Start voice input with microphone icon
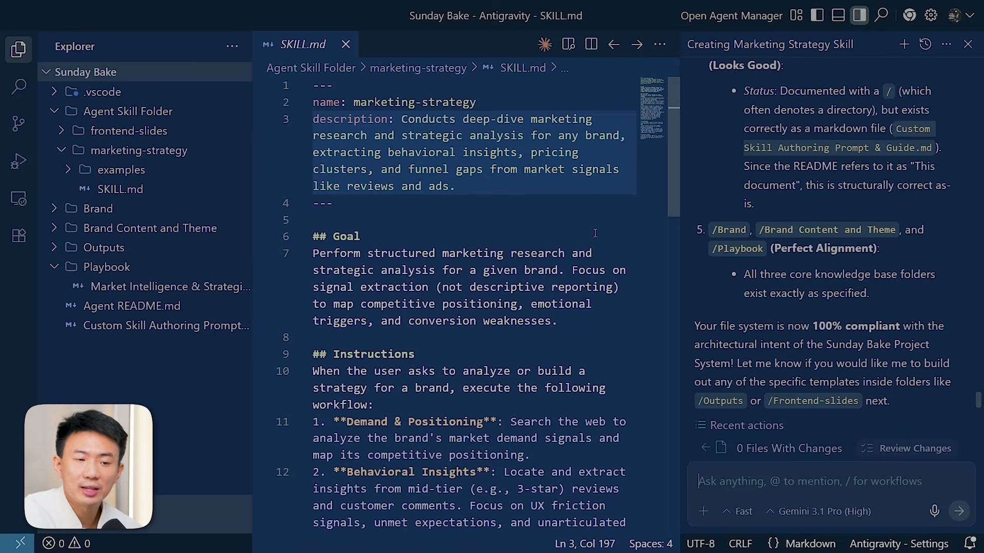 (934, 511)
